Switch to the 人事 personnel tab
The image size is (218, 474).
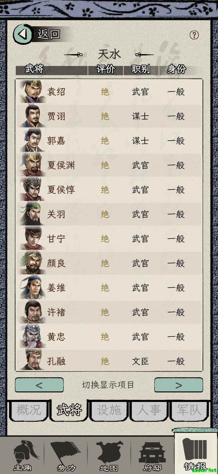coord(149,410)
